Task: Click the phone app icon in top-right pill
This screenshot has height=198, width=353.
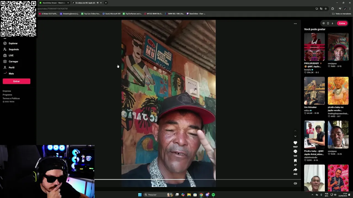Action: click(x=328, y=23)
